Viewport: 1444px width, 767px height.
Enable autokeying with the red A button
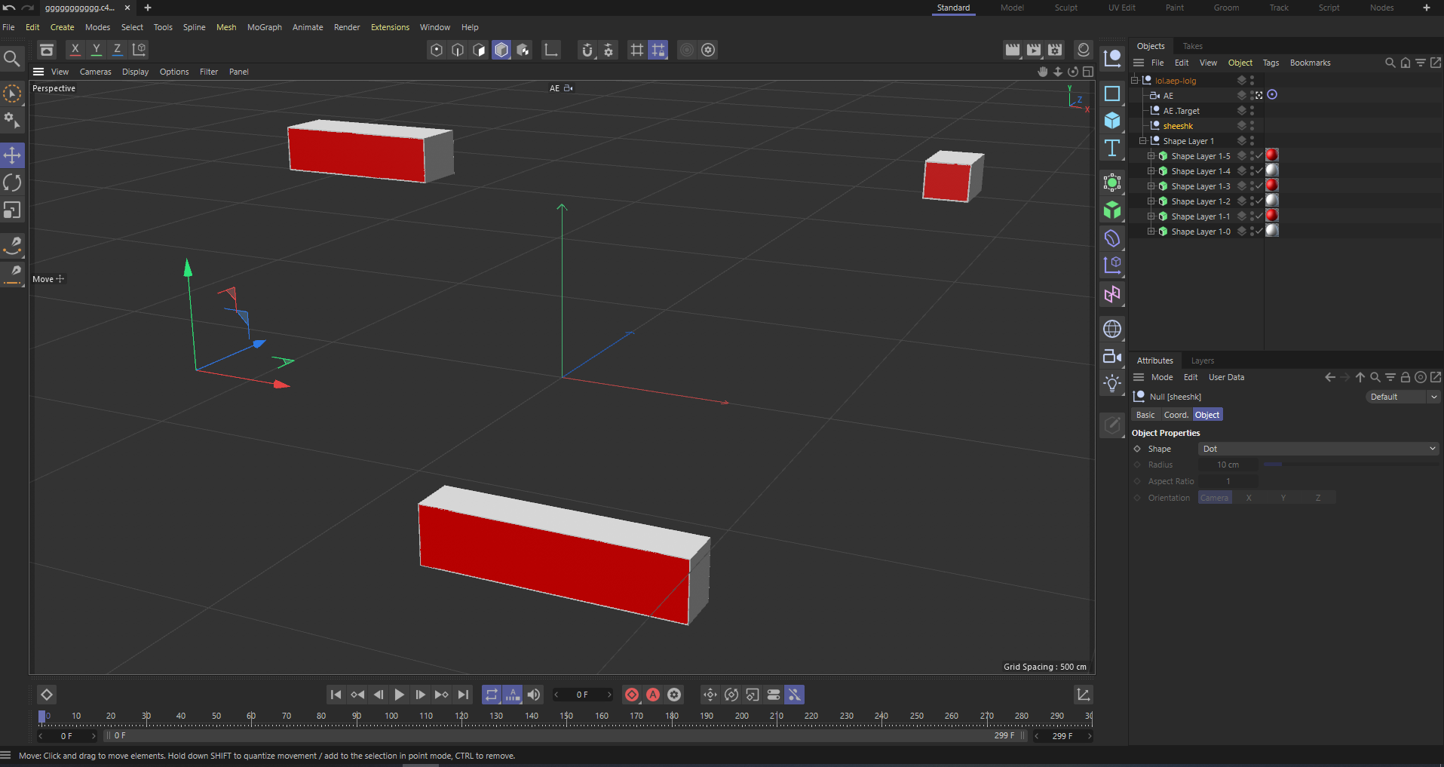click(653, 695)
